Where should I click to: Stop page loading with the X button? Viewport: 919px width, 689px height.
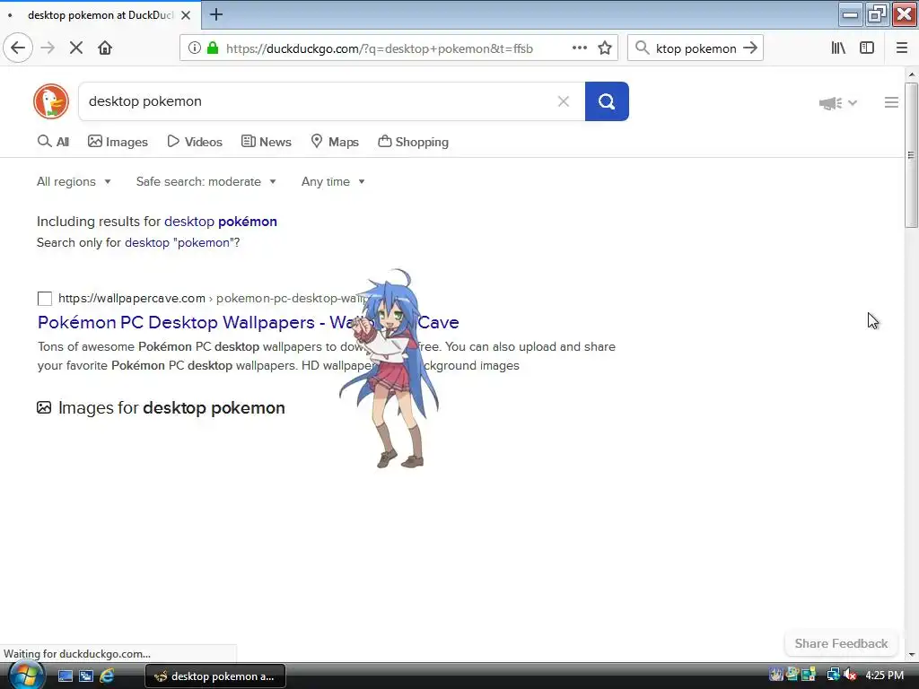(76, 48)
